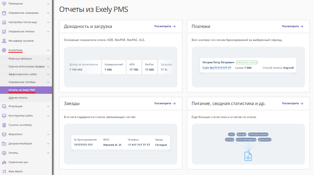Click guest name Иванов И. И.
The image size is (314, 175).
click(x=113, y=145)
